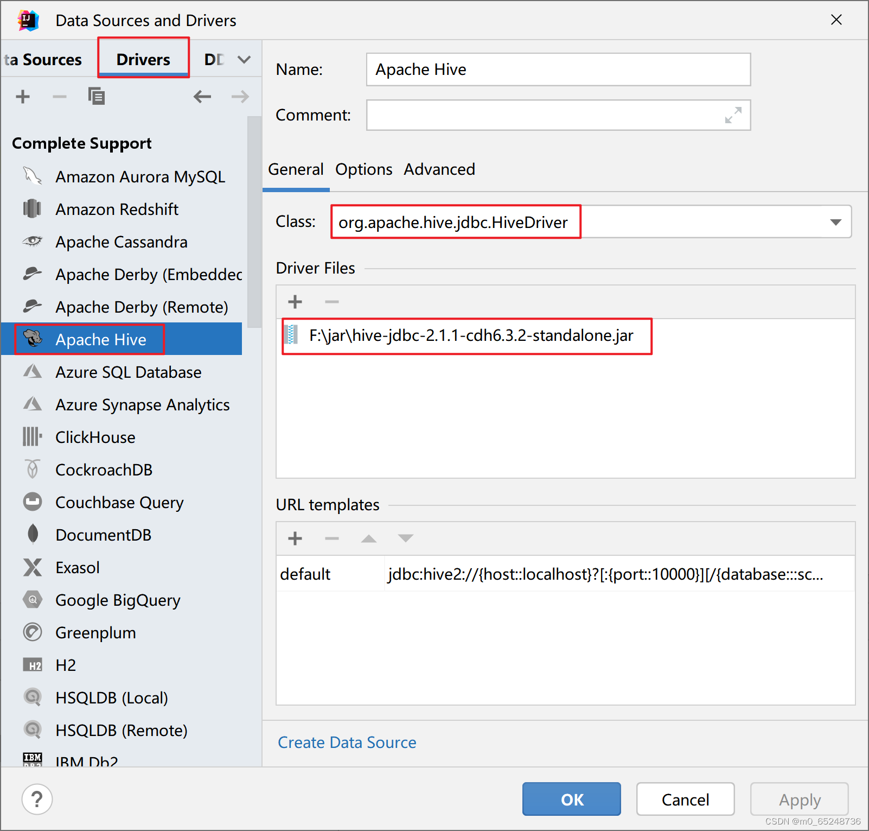Open the partially hidden DDL tab
869x831 pixels.
(x=214, y=60)
